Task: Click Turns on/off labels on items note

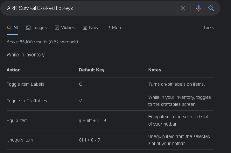Action: 177,84
